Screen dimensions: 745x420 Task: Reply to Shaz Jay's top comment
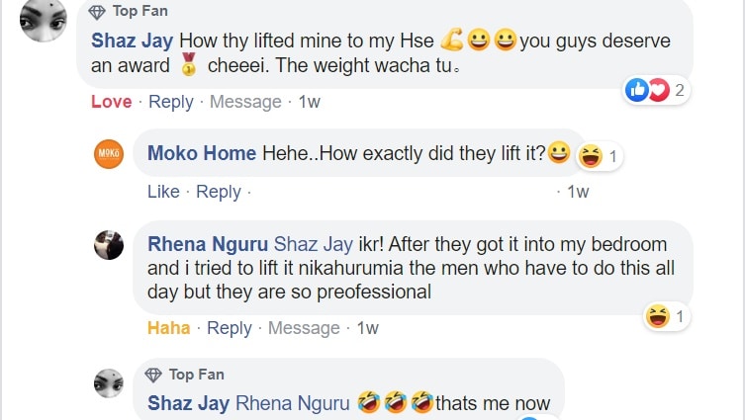click(x=171, y=102)
